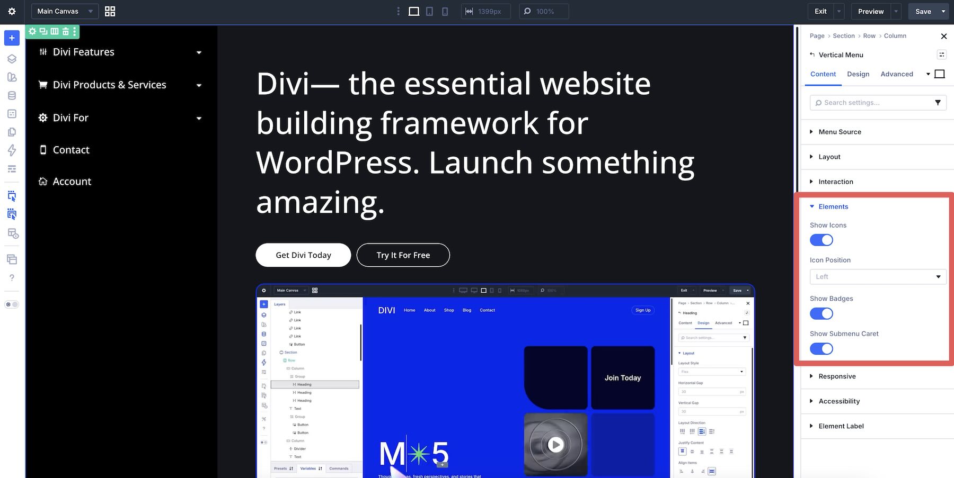Open the database cylinder icon in sidebar
Image resolution: width=954 pixels, height=478 pixels.
[x=12, y=96]
